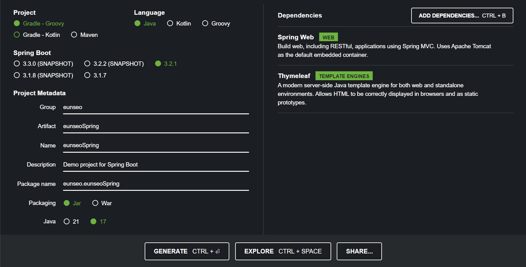Click the Description label
The width and height of the screenshot is (526, 267).
click(x=41, y=165)
